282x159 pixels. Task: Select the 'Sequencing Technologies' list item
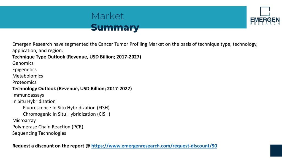coord(39,133)
